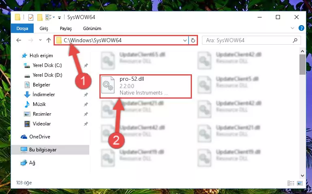Viewport: 312px width, 194px height.
Task: Click the Ağ network icon
Action: (x=24, y=163)
